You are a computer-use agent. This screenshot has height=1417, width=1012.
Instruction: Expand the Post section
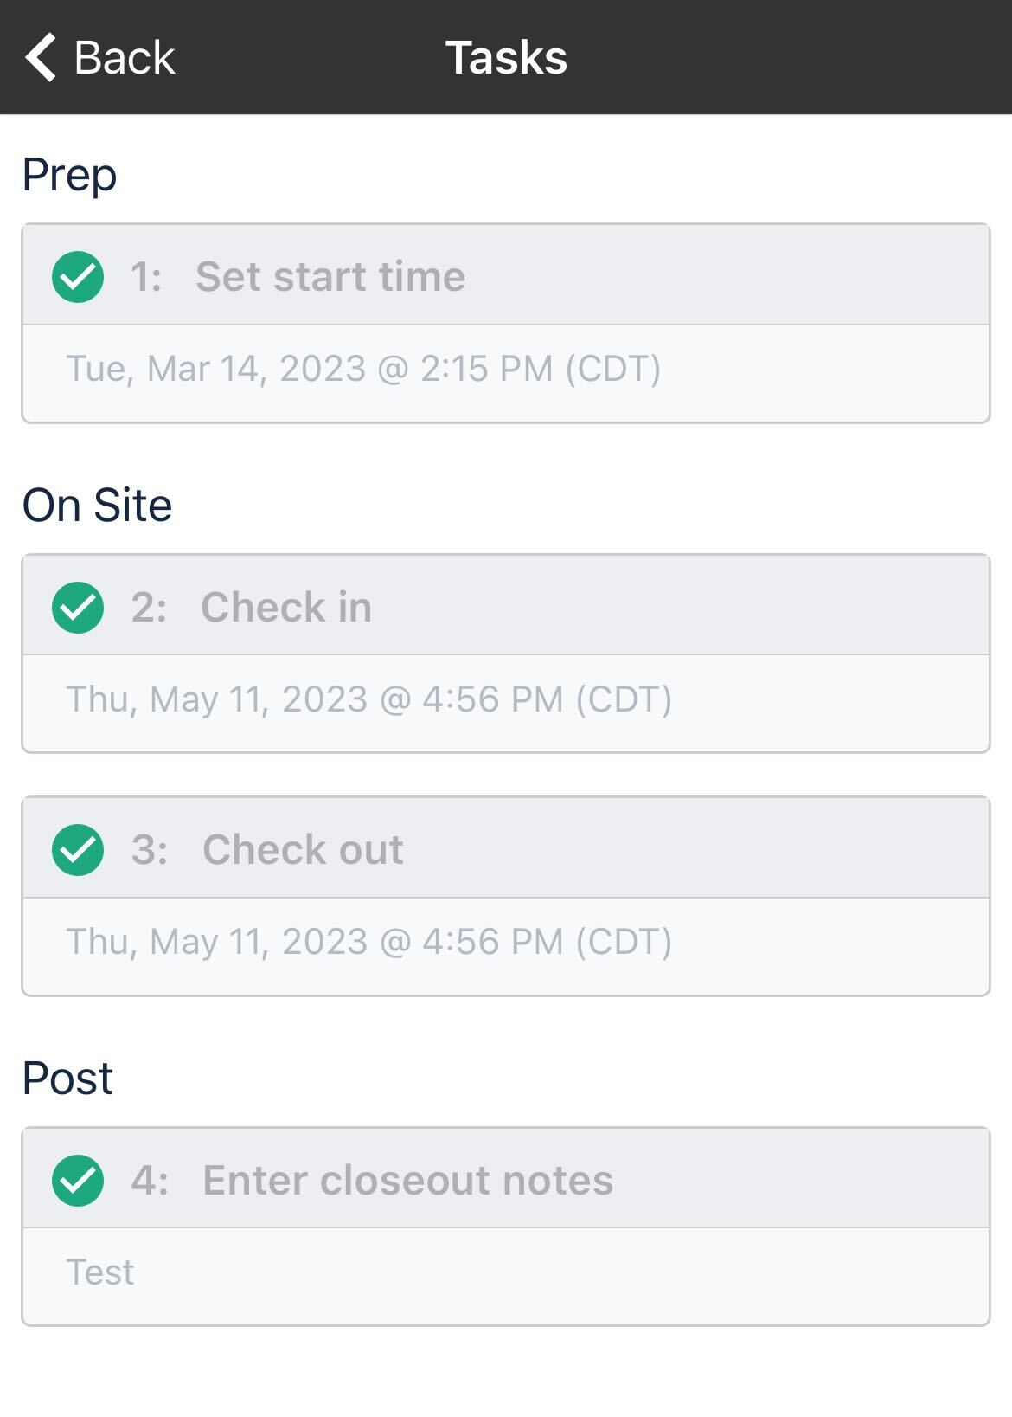pyautogui.click(x=67, y=1077)
